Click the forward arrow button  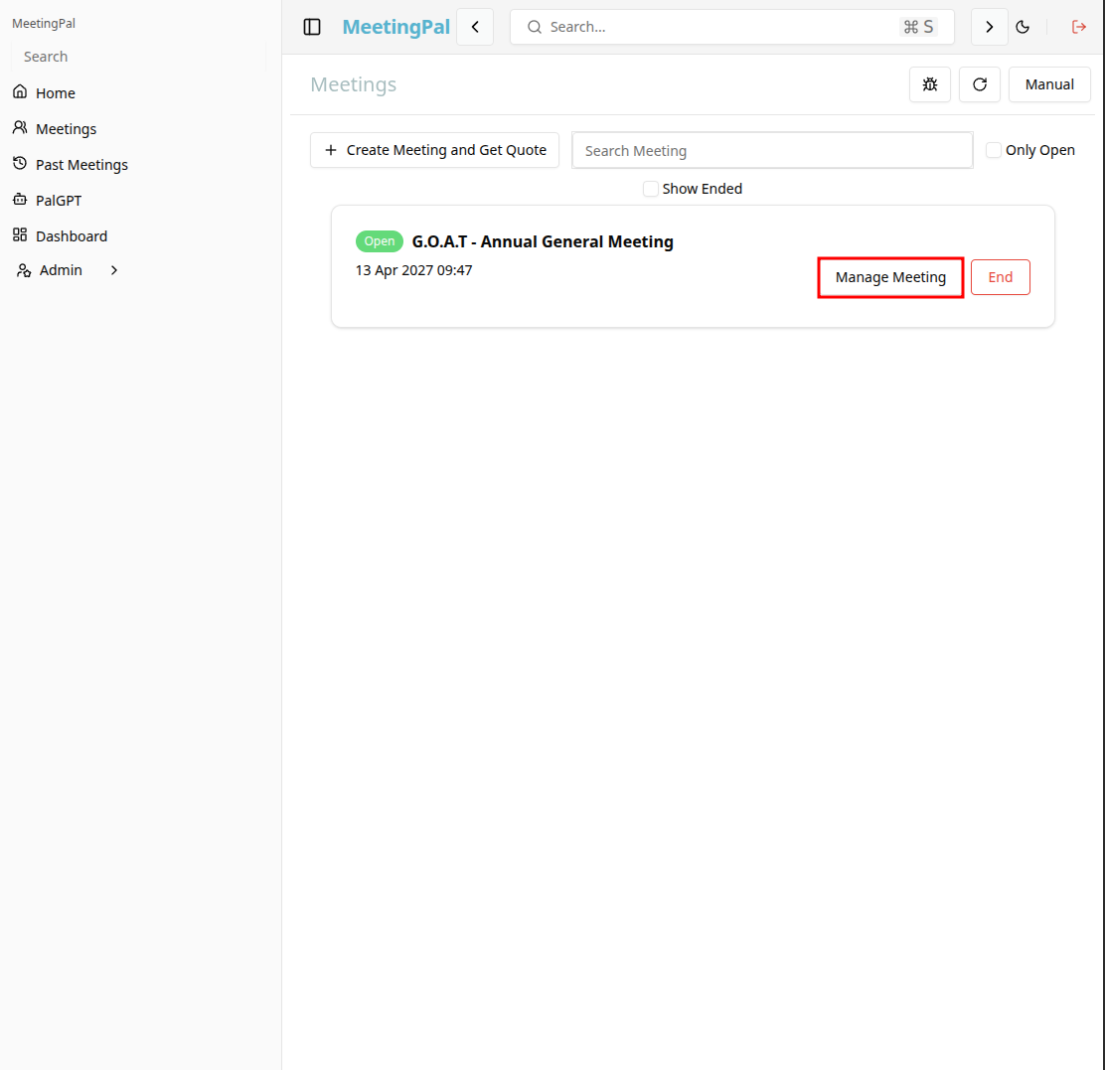[989, 27]
